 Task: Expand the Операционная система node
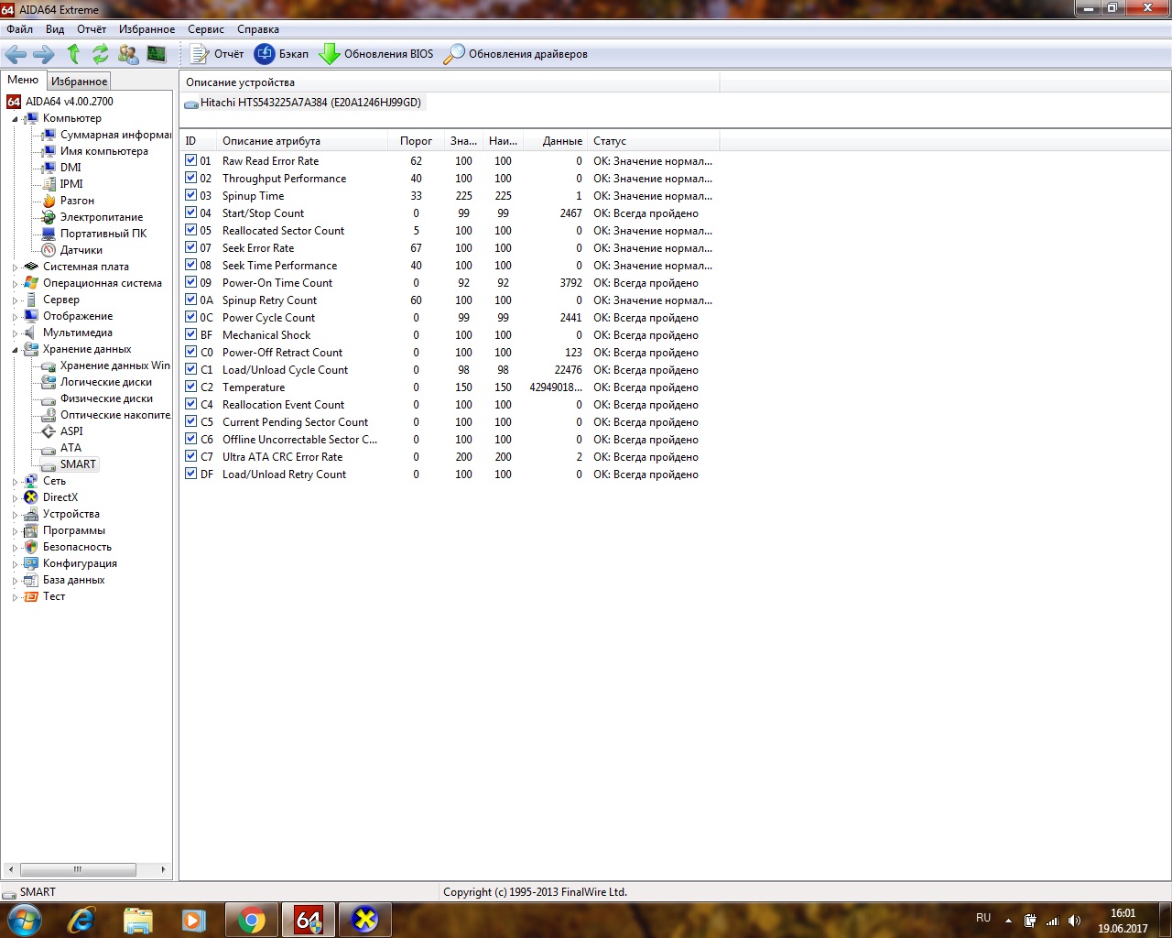pyautogui.click(x=15, y=284)
